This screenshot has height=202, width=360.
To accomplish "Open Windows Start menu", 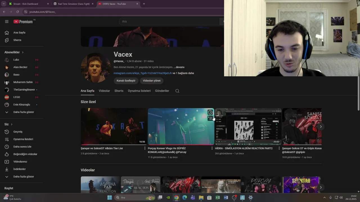I will tap(110, 198).
